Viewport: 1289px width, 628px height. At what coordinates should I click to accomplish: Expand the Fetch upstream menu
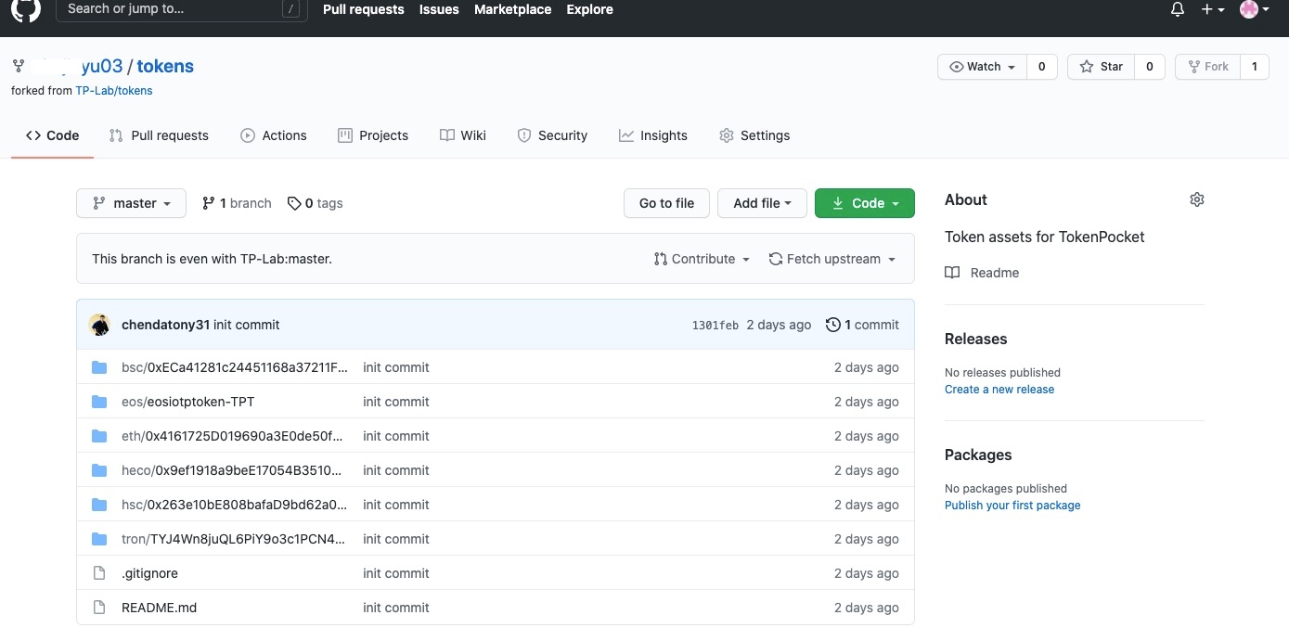point(832,259)
